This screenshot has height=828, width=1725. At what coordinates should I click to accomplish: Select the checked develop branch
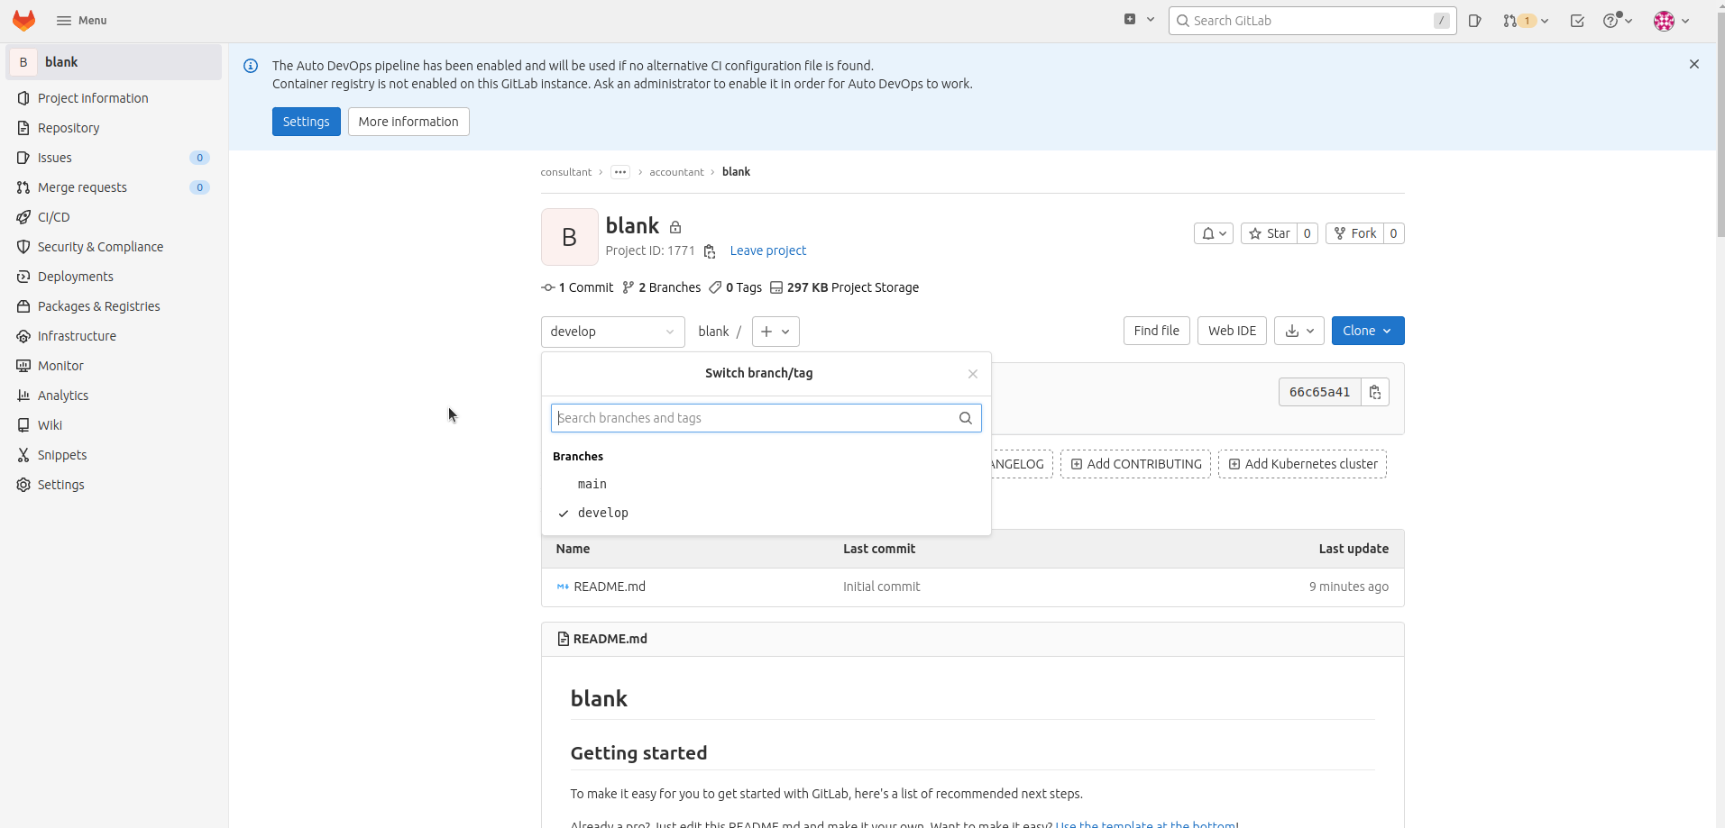(x=766, y=513)
